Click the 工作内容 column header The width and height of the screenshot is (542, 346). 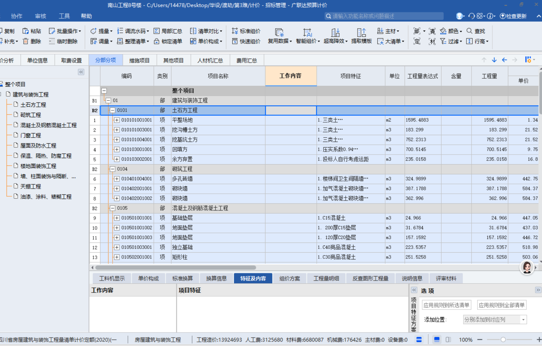coord(291,76)
